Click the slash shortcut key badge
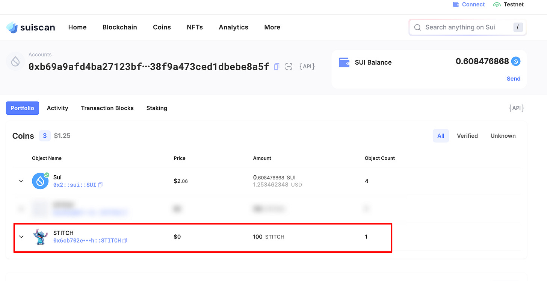The height and width of the screenshot is (281, 547). tap(518, 27)
